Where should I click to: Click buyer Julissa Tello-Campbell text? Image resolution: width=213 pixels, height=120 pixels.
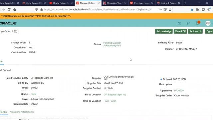click(x=42, y=99)
